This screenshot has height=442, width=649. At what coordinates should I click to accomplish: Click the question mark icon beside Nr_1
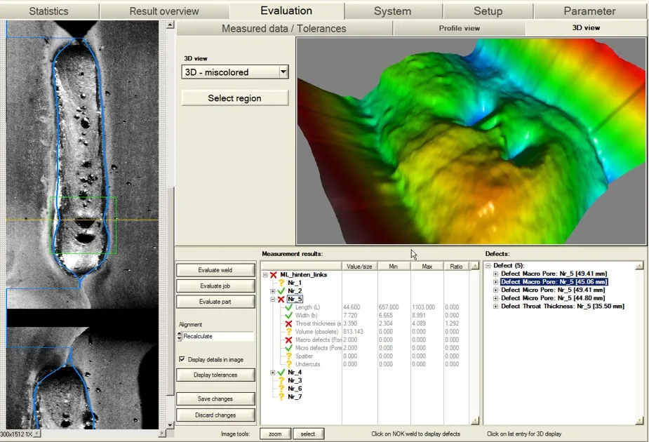tap(281, 282)
